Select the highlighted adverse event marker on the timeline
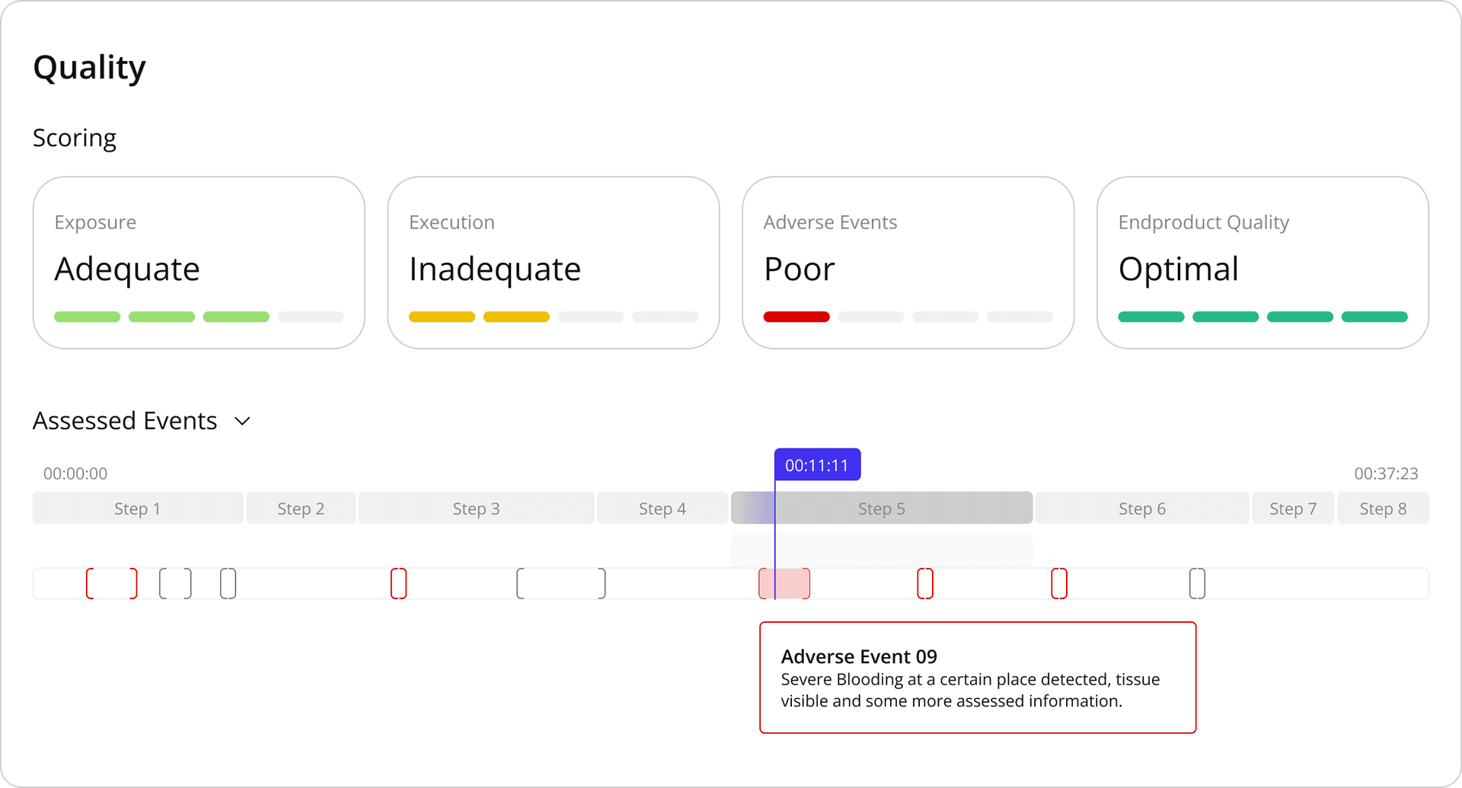The image size is (1462, 788). [x=784, y=582]
